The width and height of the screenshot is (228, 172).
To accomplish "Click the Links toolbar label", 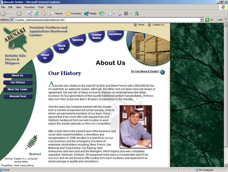I will point(220,20).
